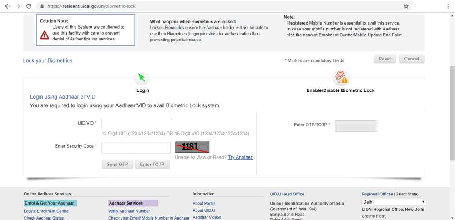This screenshot has height=220, width=455.
Task: Open the Regional Offices state dropdown
Action: point(394,202)
